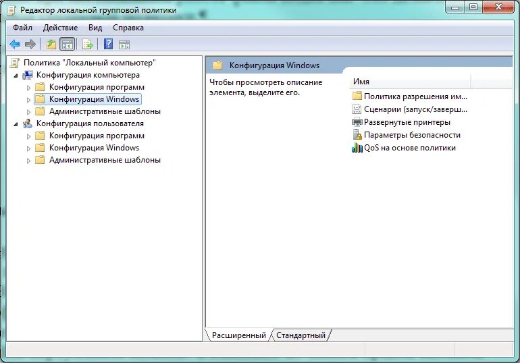Select Конфигурация программ under Конфигурация пользователя

[x=97, y=136]
